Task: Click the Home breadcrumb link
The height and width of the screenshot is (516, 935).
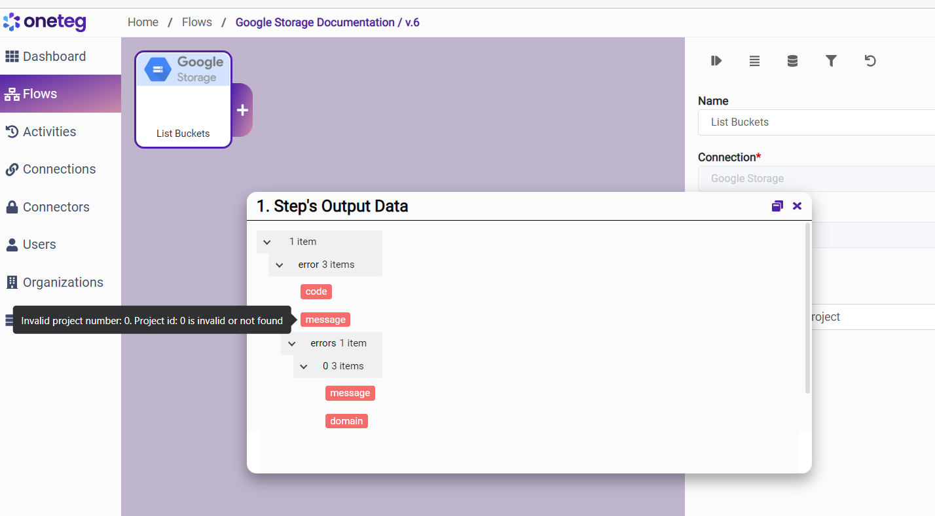Action: pos(143,22)
